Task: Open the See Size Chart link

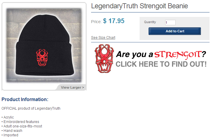Action: click(103, 38)
